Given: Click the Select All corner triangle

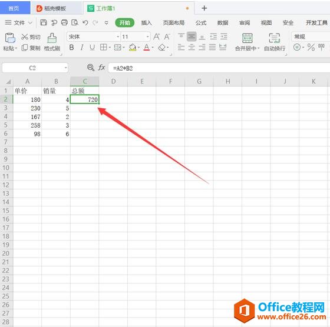Looking at the screenshot, I should click(8, 82).
